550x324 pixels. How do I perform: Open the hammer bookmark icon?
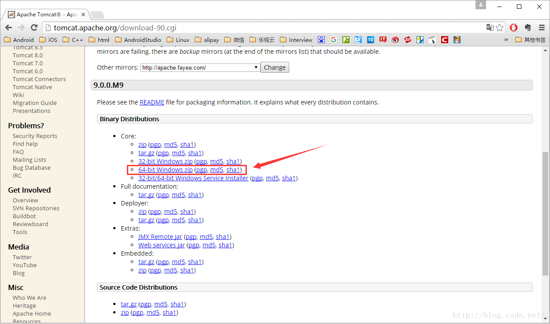coord(432,40)
